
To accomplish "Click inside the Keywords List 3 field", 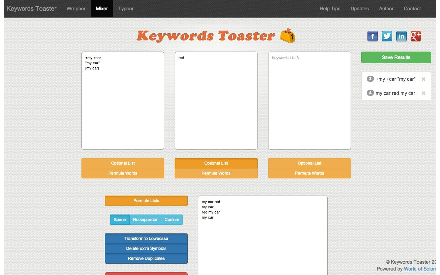I will pyautogui.click(x=309, y=100).
